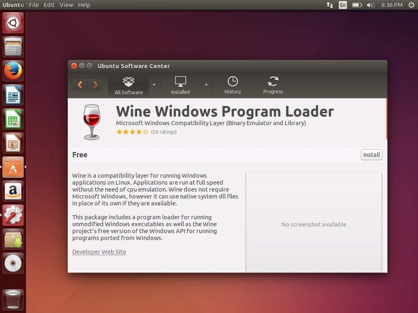The width and height of the screenshot is (418, 313).
Task: Open System Settings from launcher
Action: (x=13, y=215)
